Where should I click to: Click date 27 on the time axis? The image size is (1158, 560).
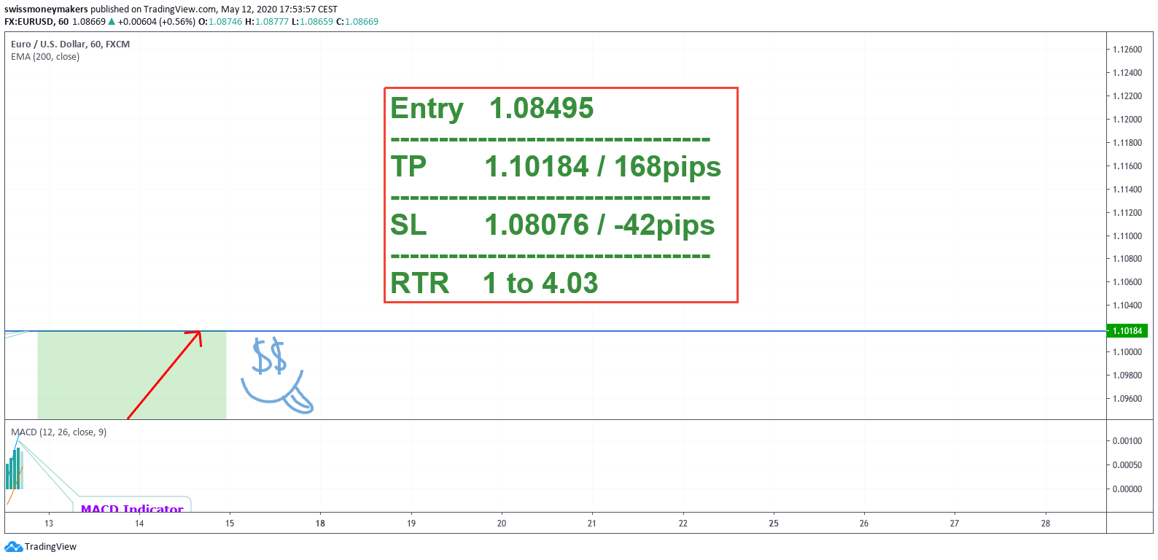(x=955, y=524)
